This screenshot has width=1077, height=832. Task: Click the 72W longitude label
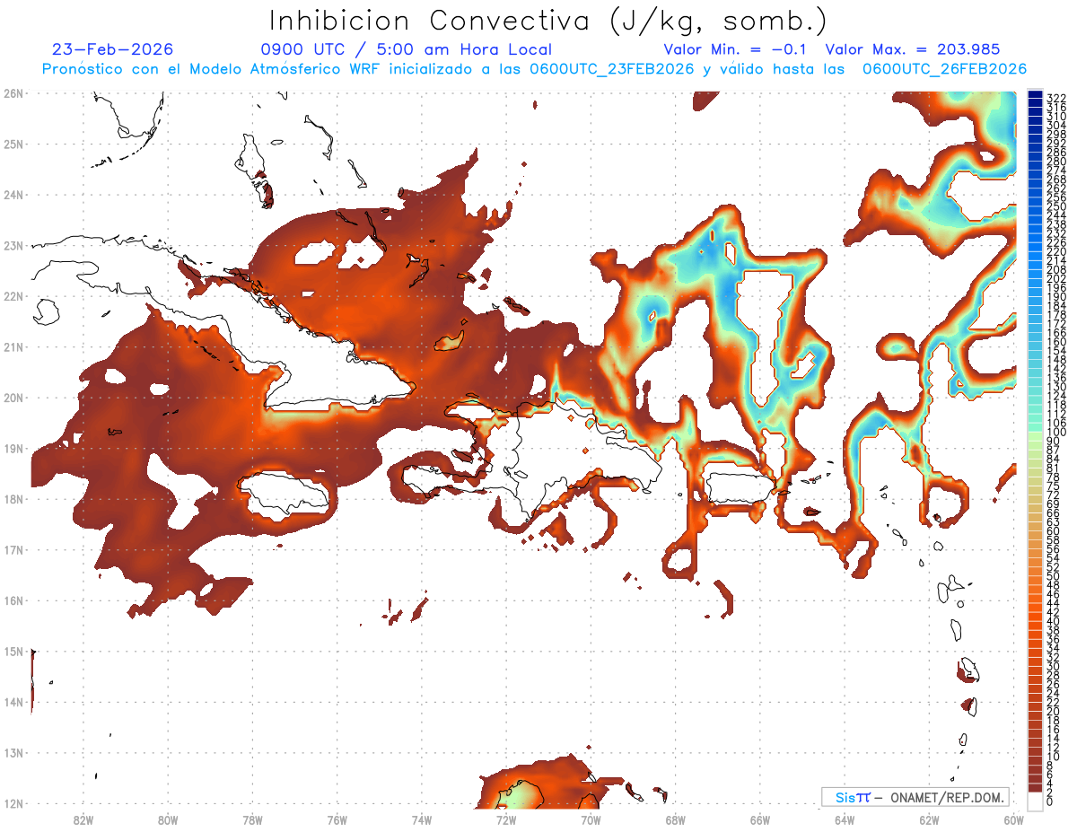pos(506,819)
